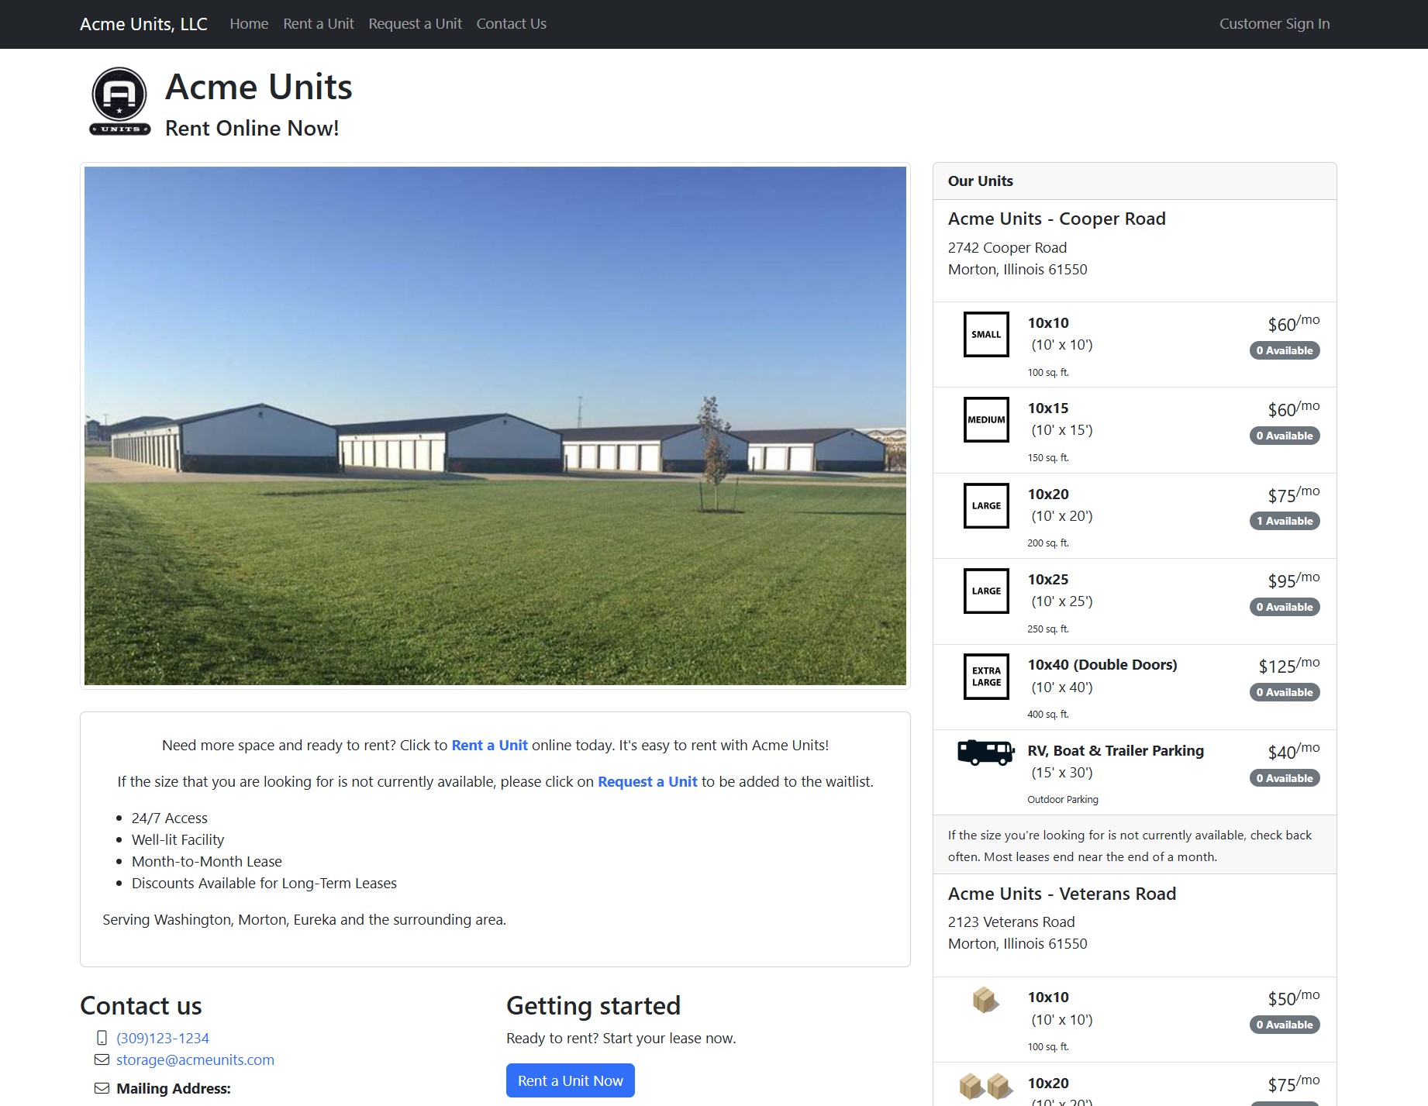
Task: Click the Acme Units, LLC brand link
Action: click(x=143, y=24)
